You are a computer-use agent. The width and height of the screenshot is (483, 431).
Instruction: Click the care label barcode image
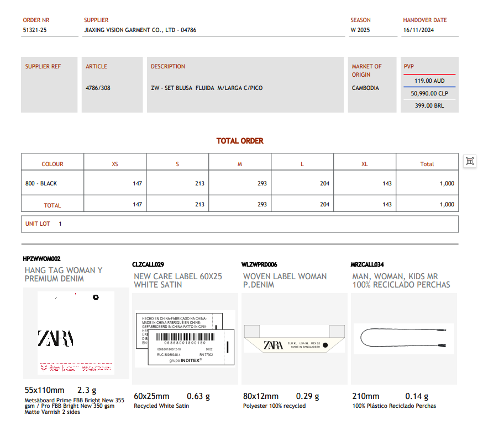coord(185,339)
